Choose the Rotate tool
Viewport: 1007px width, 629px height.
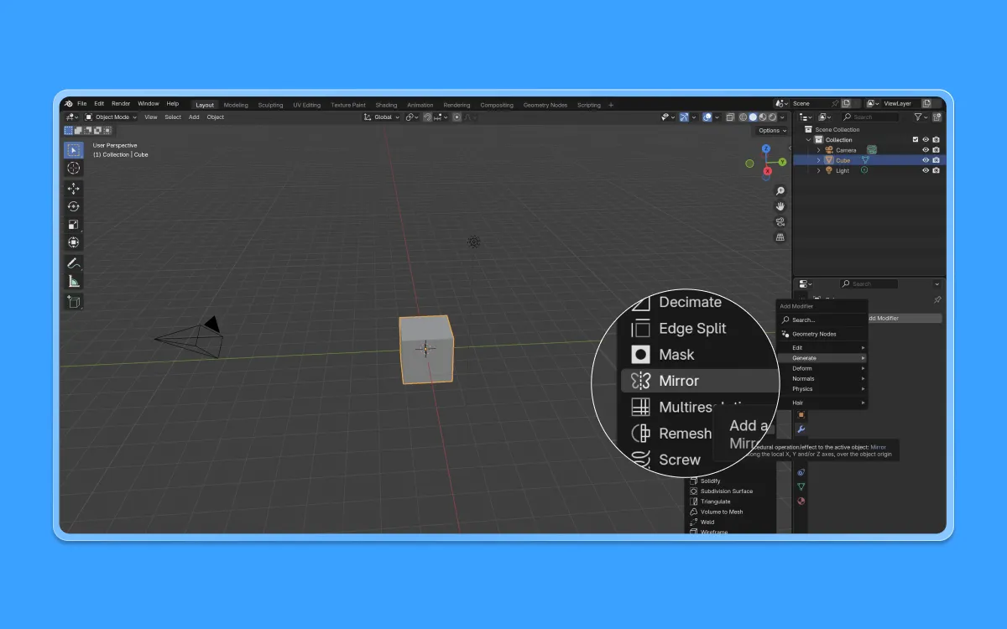[x=74, y=206]
